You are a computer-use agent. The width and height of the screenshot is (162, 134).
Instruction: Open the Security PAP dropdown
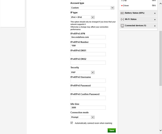click(x=83, y=72)
